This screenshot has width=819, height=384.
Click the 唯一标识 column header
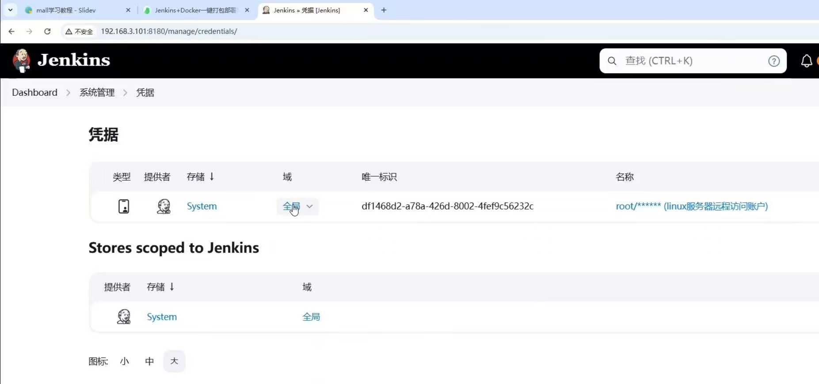click(x=379, y=177)
